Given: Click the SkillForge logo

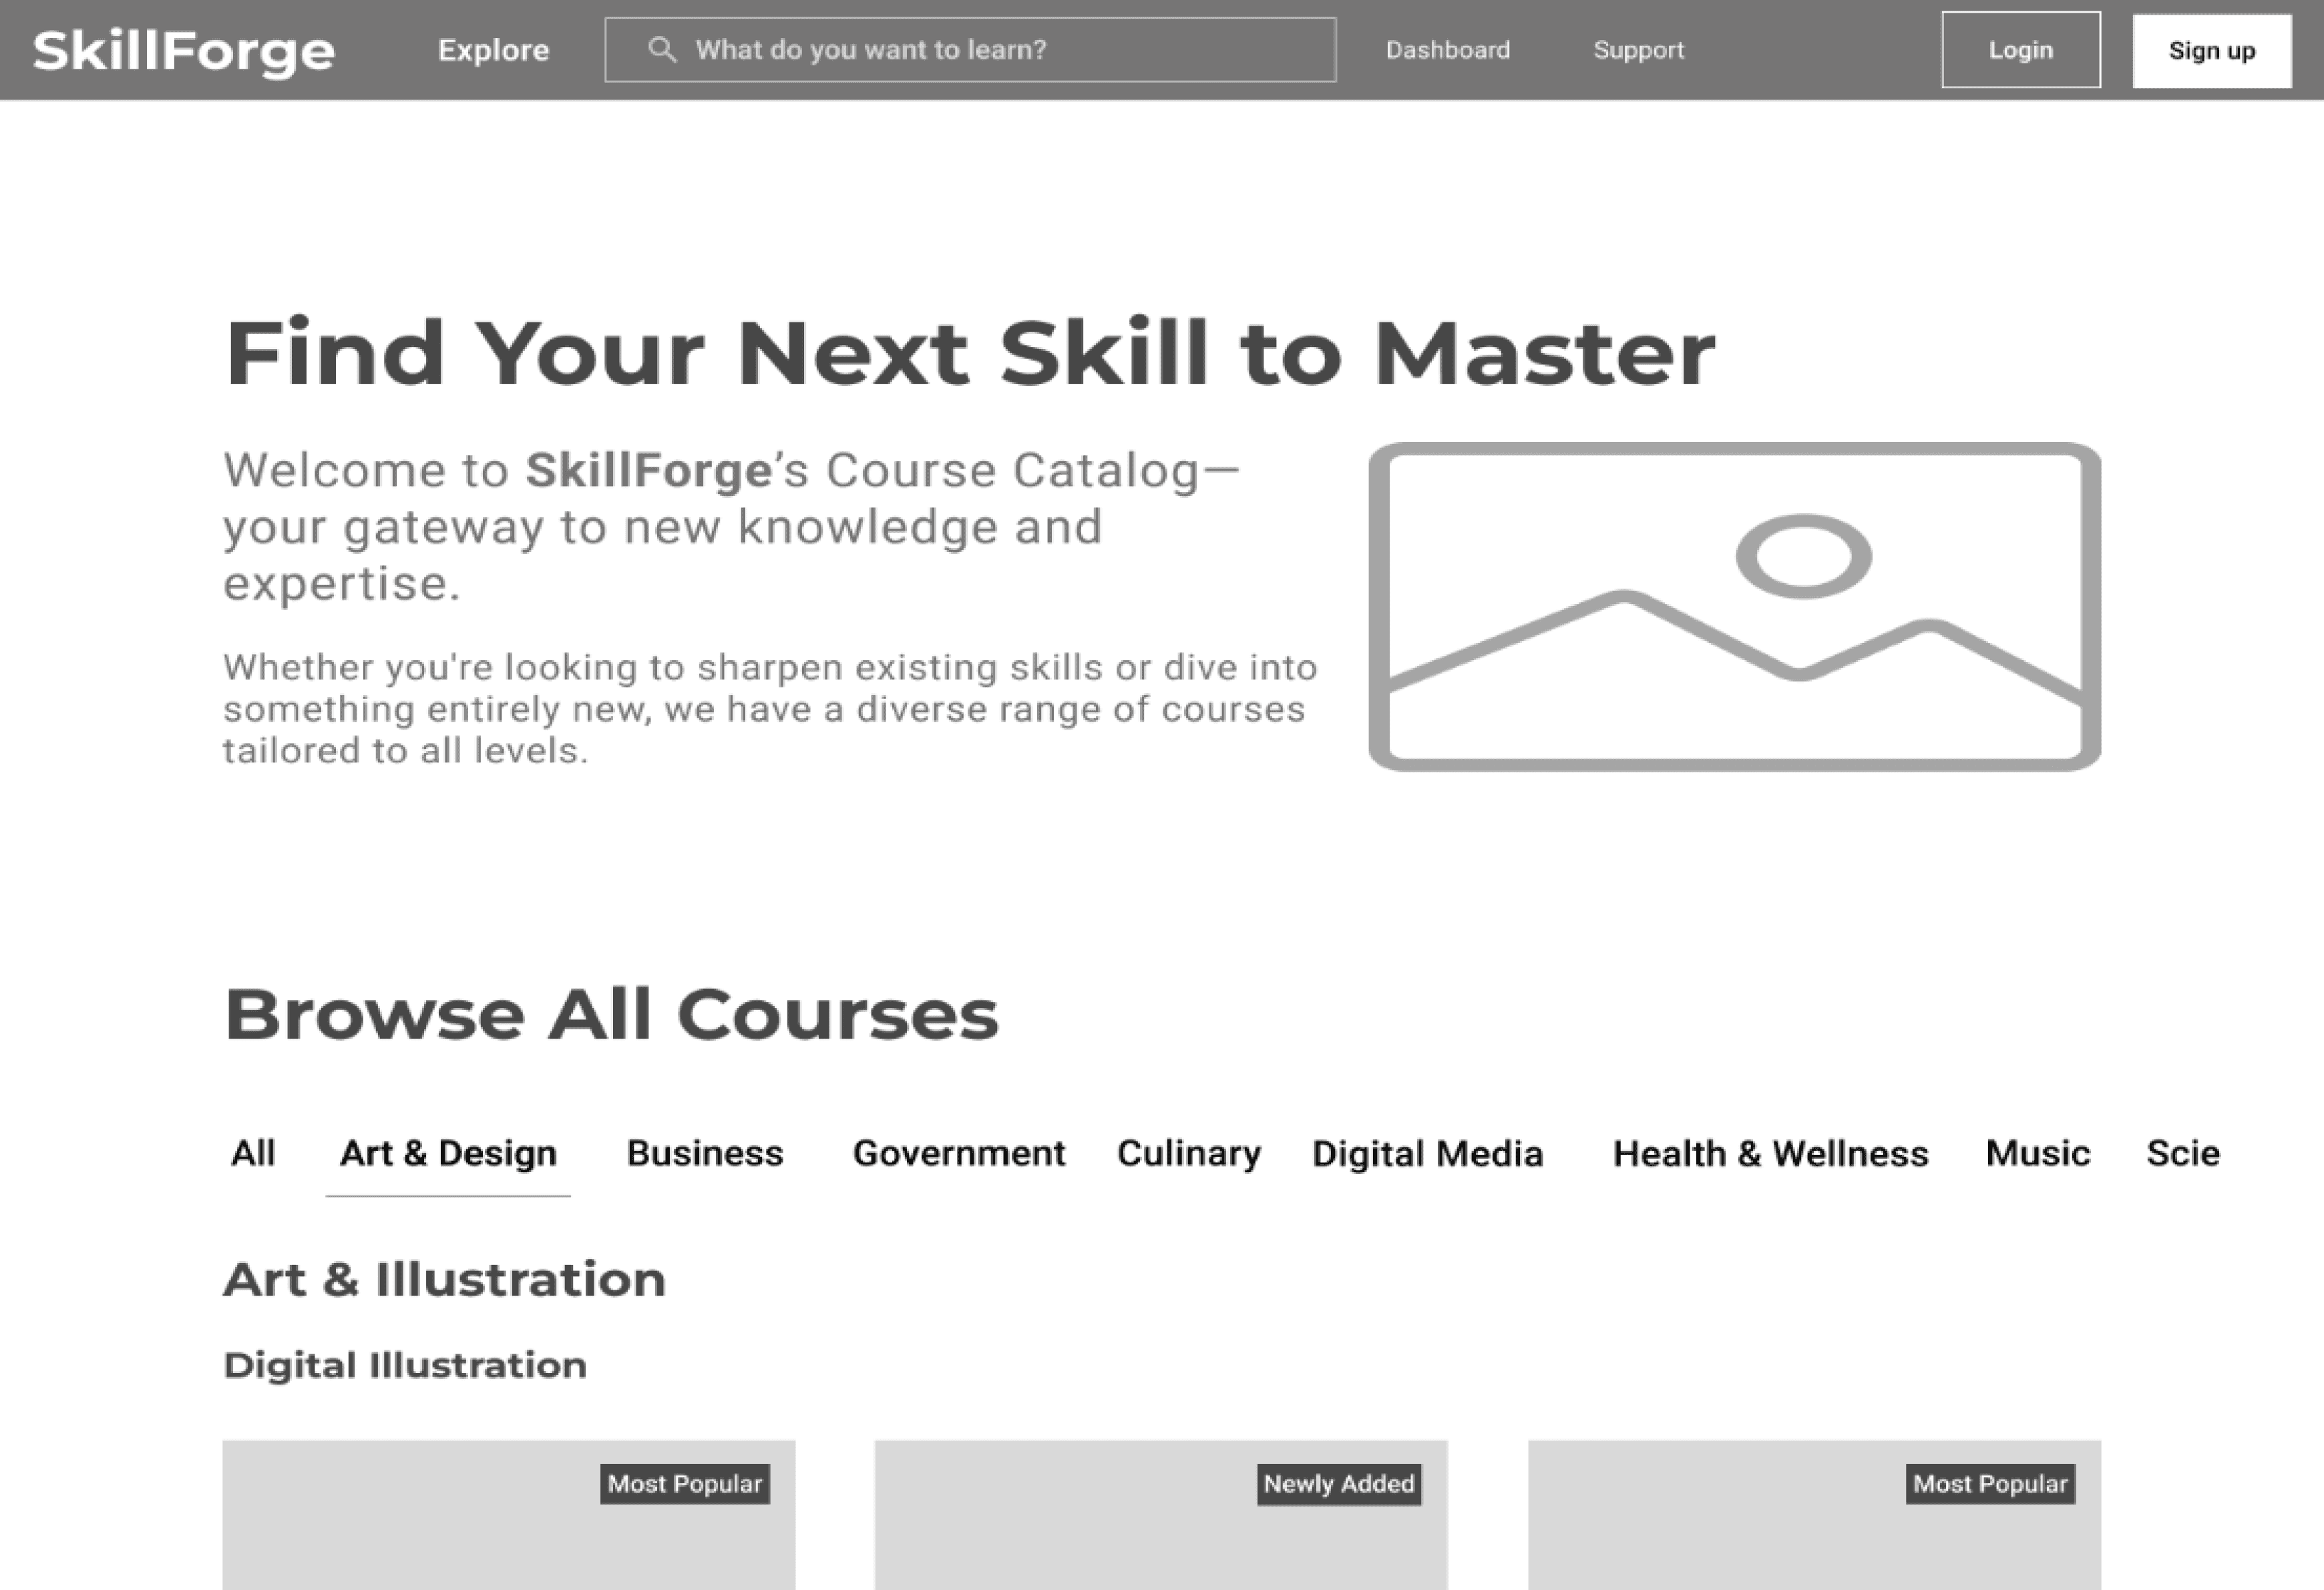Looking at the screenshot, I should pos(184,50).
